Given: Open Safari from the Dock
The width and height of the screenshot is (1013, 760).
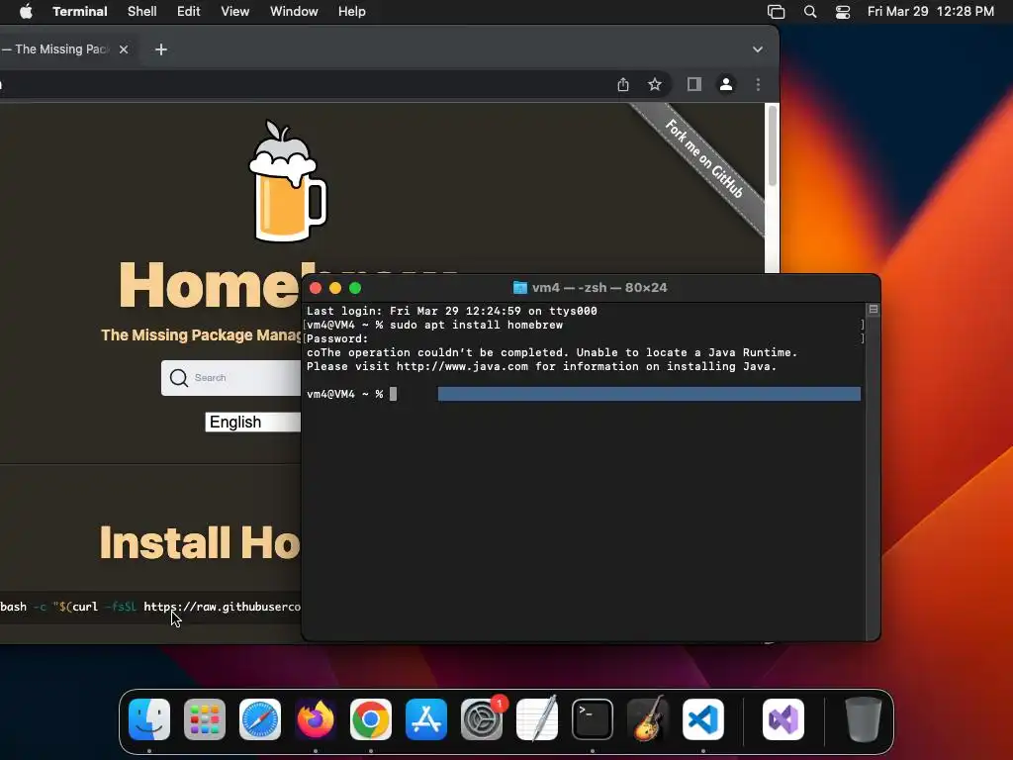Looking at the screenshot, I should pos(260,719).
